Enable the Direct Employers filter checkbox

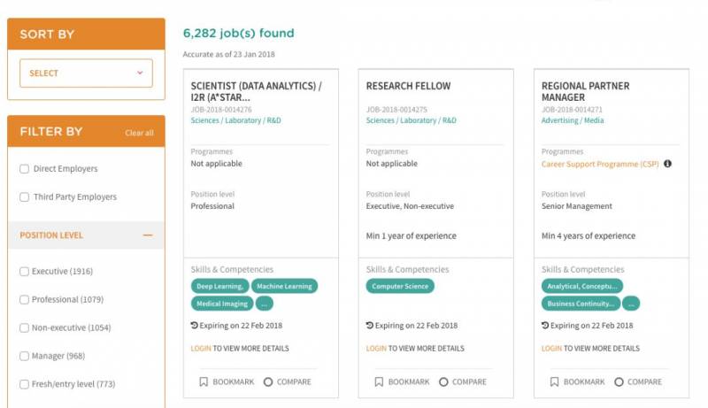(25, 169)
